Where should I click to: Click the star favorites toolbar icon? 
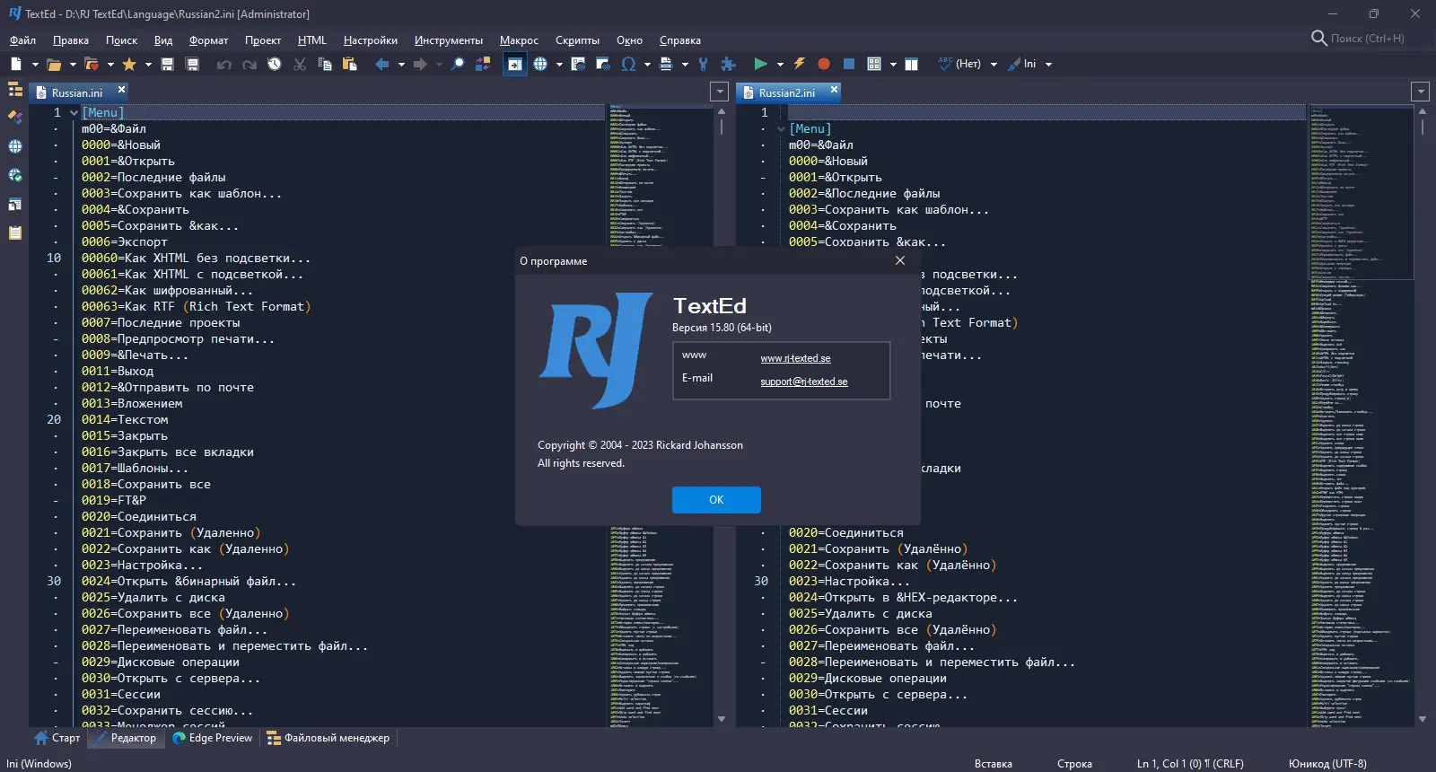pos(129,64)
